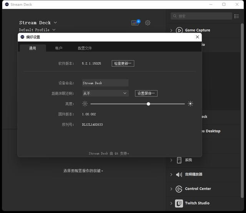Click the Twitch Studio label
The image size is (246, 213).
tap(197, 203)
